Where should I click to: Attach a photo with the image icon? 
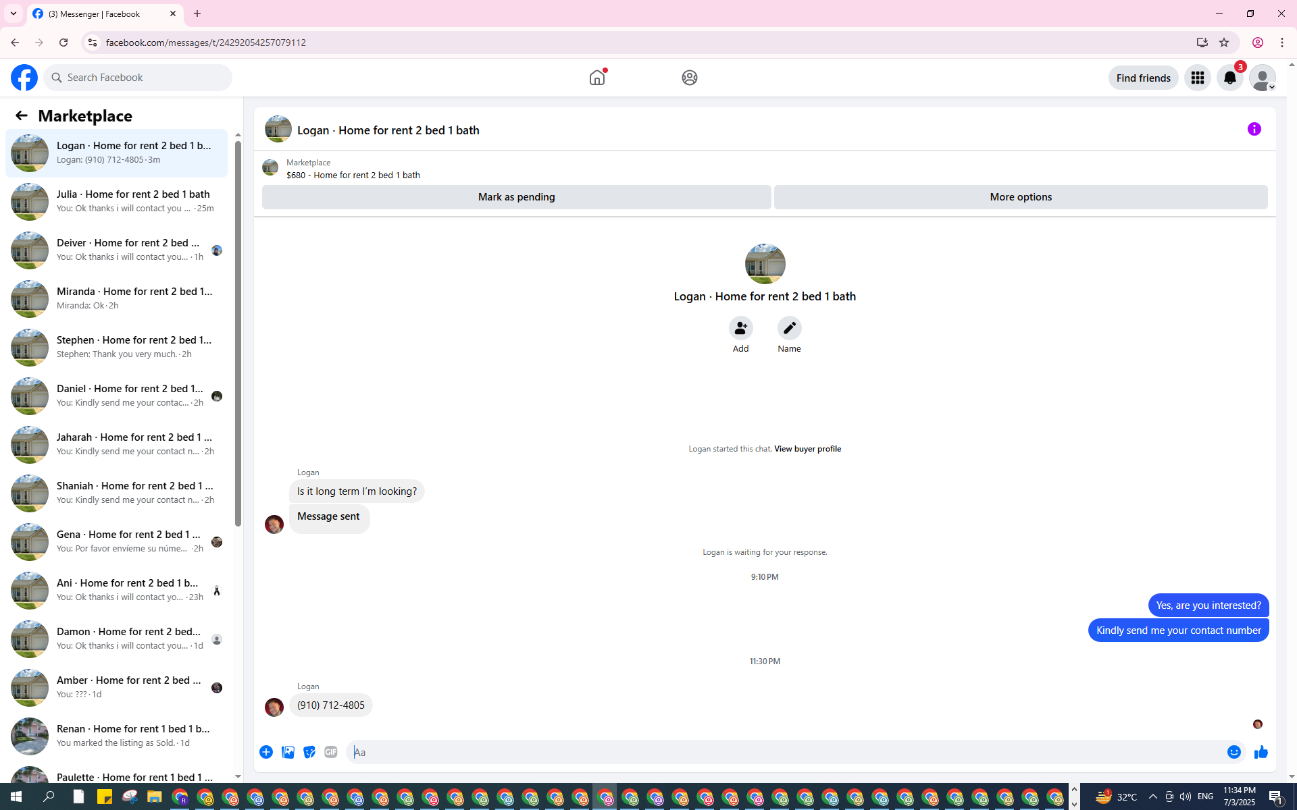click(288, 752)
